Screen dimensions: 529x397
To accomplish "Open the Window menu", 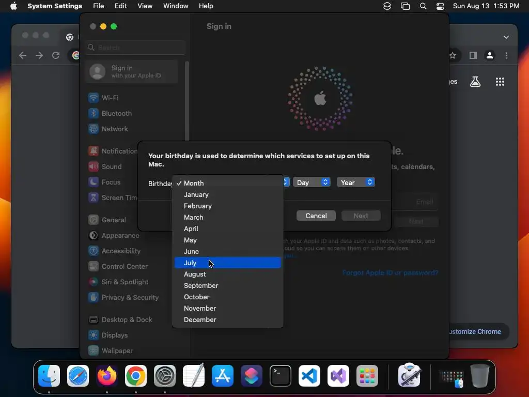I will (x=176, y=6).
